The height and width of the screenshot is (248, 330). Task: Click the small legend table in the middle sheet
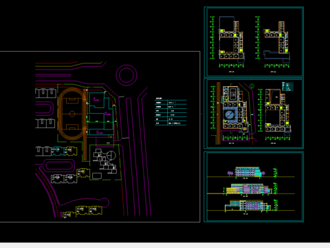tap(287, 86)
